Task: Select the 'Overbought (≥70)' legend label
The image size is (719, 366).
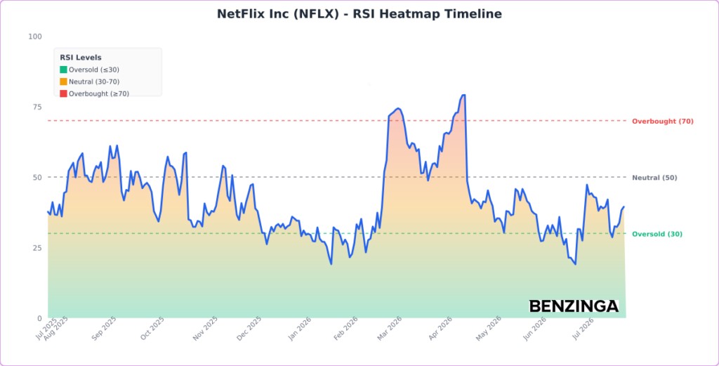Action: pyautogui.click(x=99, y=93)
